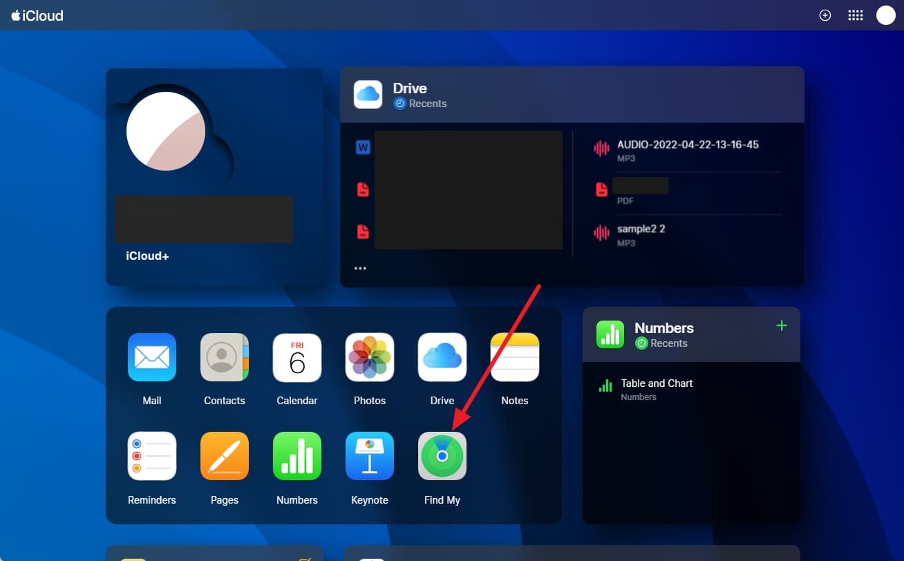Click the Numbers tile title
The image size is (904, 561).
(664, 328)
